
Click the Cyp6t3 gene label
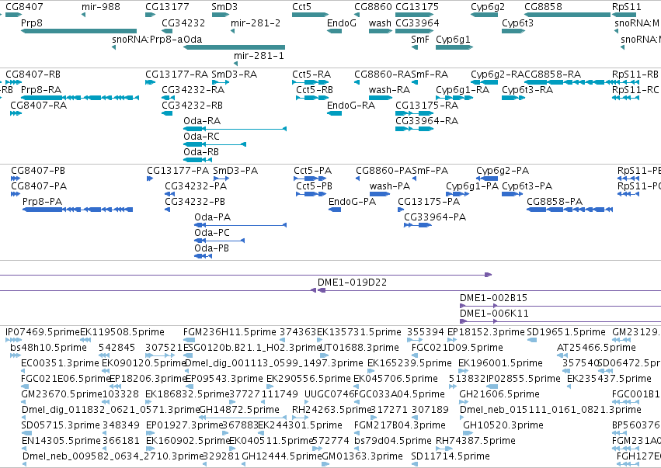[x=517, y=23]
